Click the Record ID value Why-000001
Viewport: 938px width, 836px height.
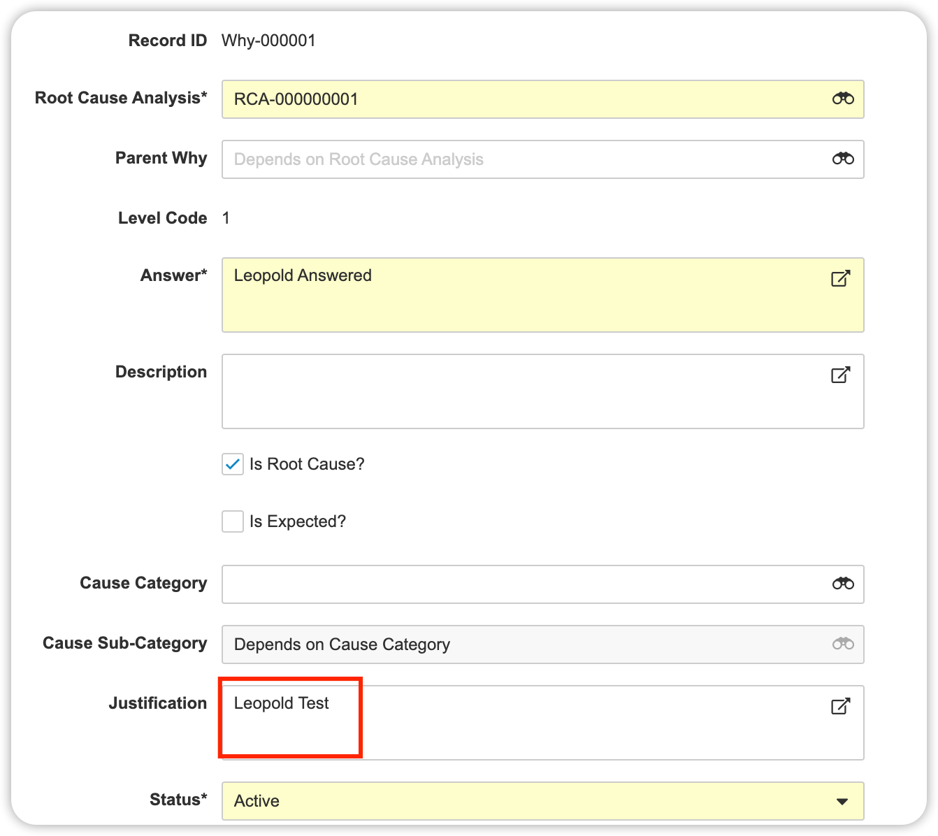268,41
